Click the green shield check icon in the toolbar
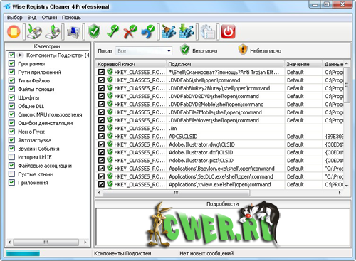 94,31
